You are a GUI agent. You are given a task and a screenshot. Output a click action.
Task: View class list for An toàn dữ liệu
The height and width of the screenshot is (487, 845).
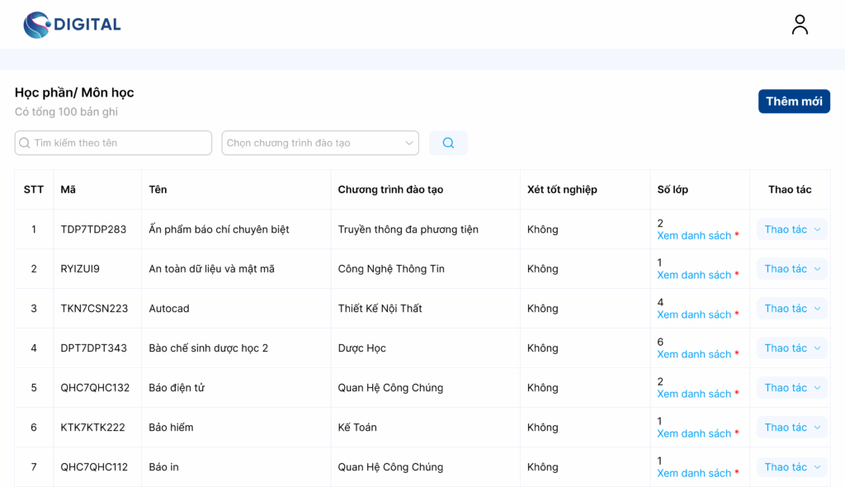tap(694, 276)
